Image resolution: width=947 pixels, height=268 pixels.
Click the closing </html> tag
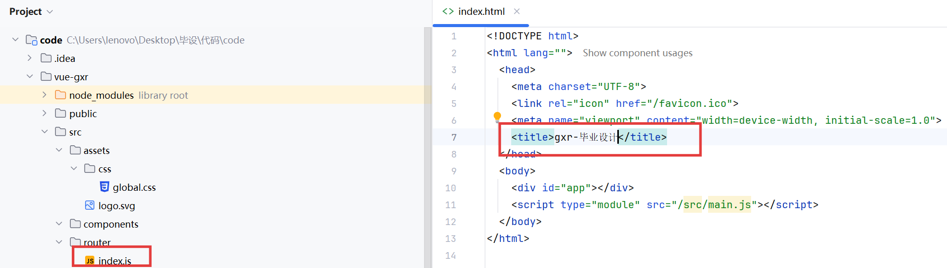508,238
